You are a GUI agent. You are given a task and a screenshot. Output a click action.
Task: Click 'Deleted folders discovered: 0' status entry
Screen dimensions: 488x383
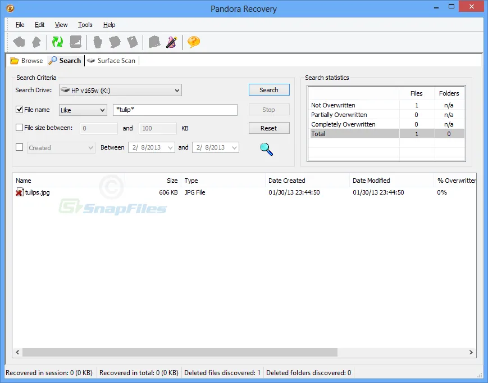[309, 373]
